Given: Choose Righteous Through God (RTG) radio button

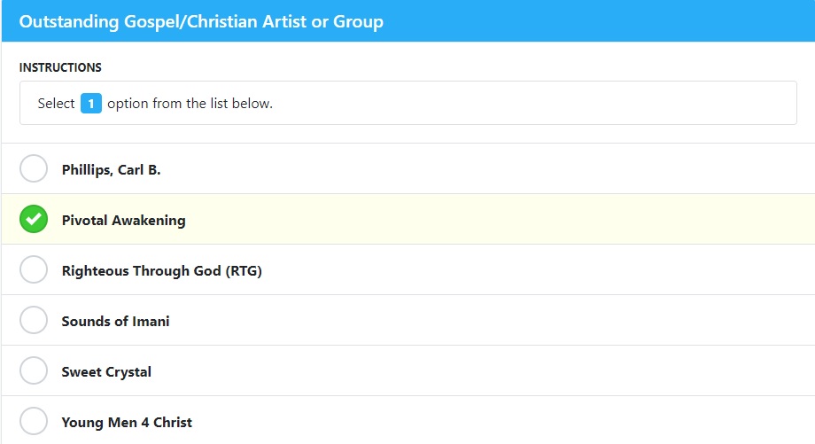Looking at the screenshot, I should (34, 269).
